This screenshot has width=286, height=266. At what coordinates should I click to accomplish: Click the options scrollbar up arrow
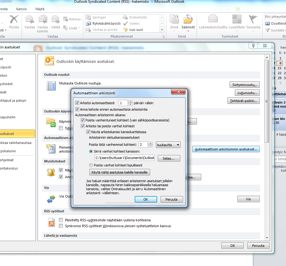(267, 57)
